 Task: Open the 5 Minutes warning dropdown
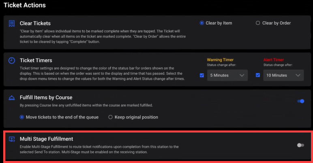[227, 75]
